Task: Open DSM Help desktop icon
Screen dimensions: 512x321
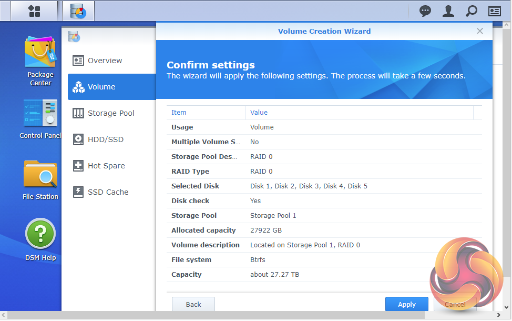Action: (x=40, y=240)
